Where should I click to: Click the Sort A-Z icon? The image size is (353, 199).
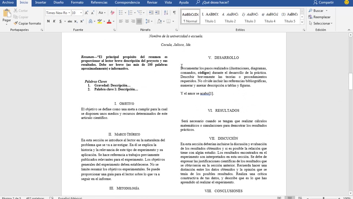tap(166, 13)
